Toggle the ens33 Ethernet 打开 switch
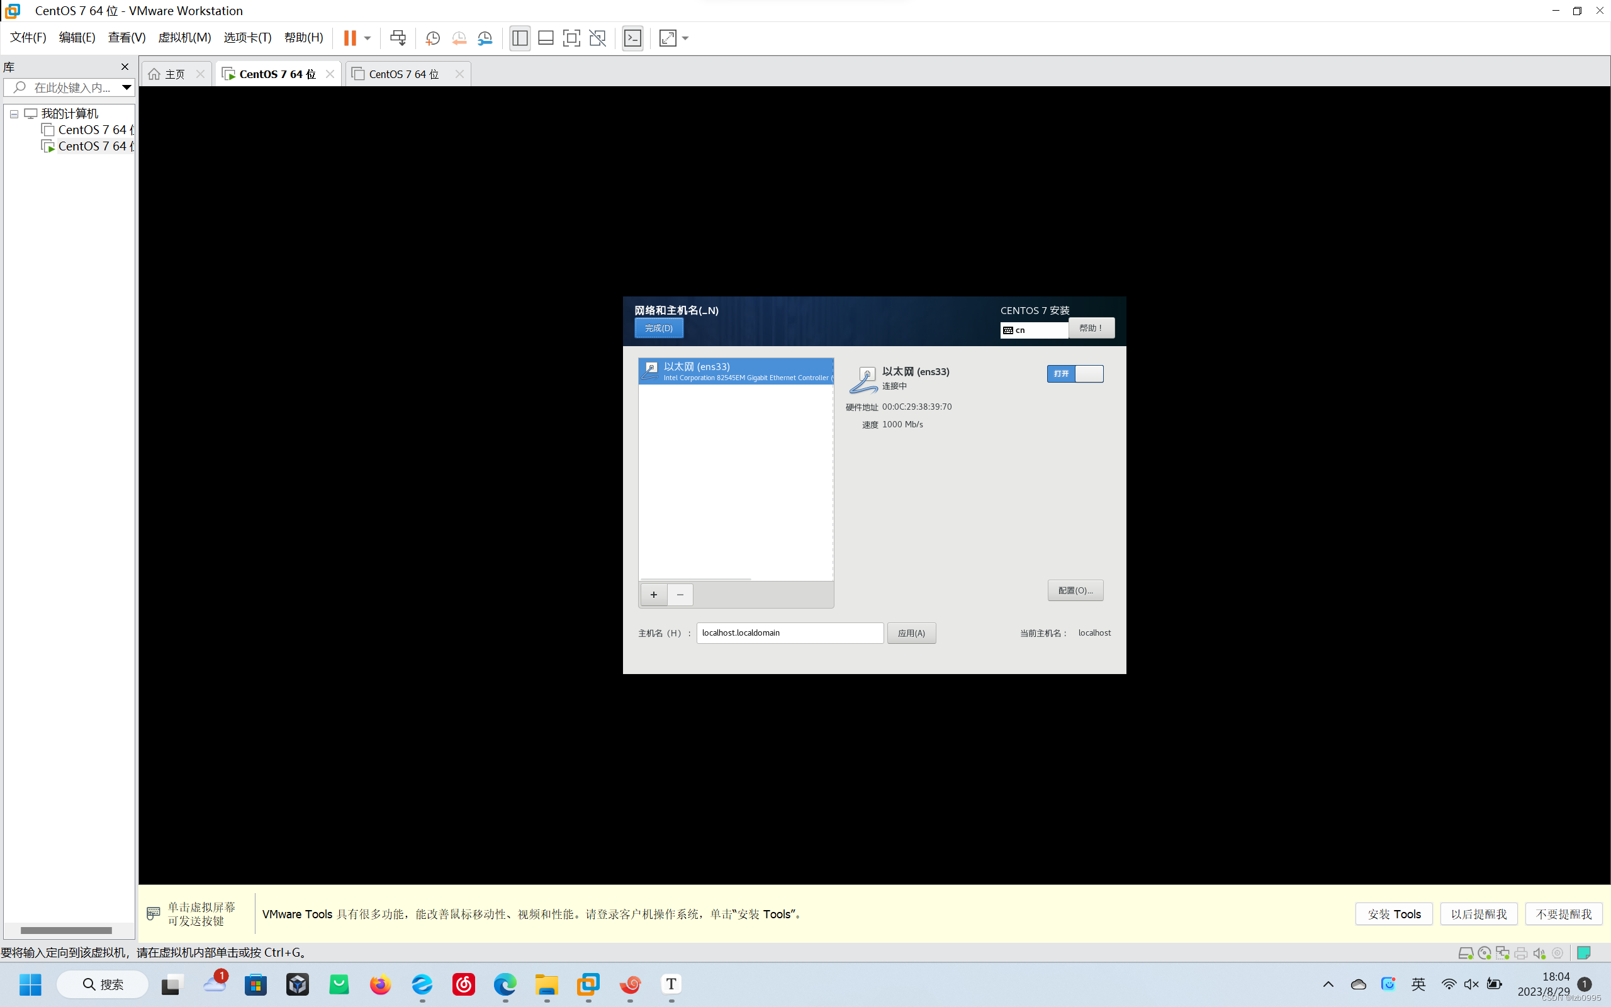The width and height of the screenshot is (1611, 1007). [x=1075, y=374]
